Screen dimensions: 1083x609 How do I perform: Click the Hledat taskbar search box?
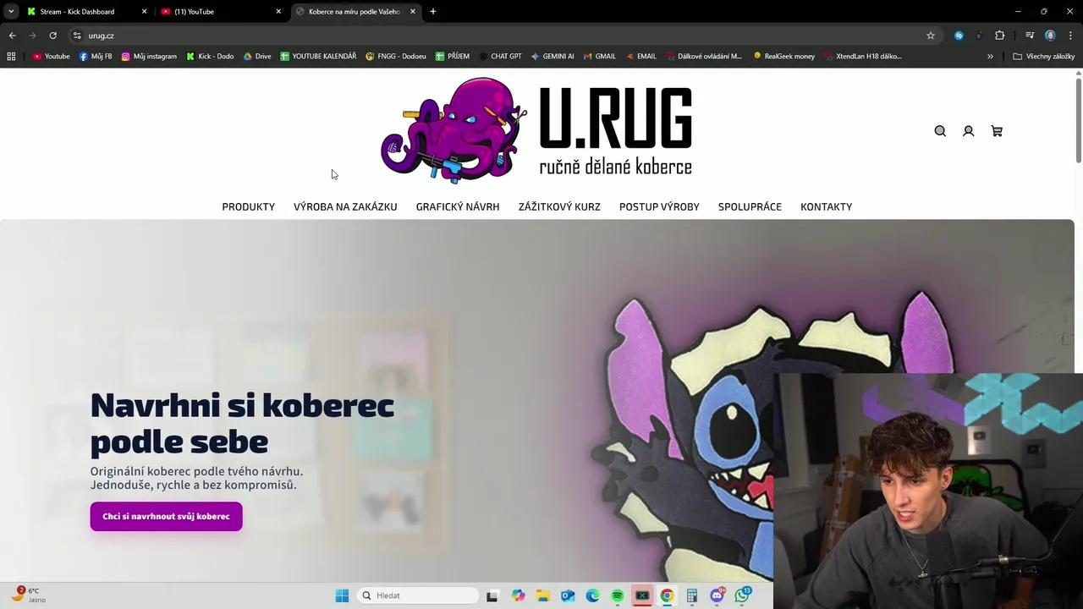coord(417,595)
